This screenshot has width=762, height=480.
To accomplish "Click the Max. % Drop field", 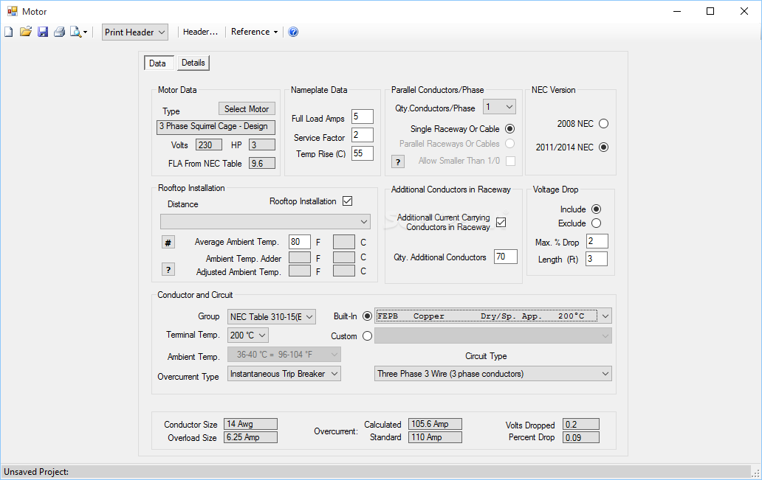I will click(x=597, y=241).
